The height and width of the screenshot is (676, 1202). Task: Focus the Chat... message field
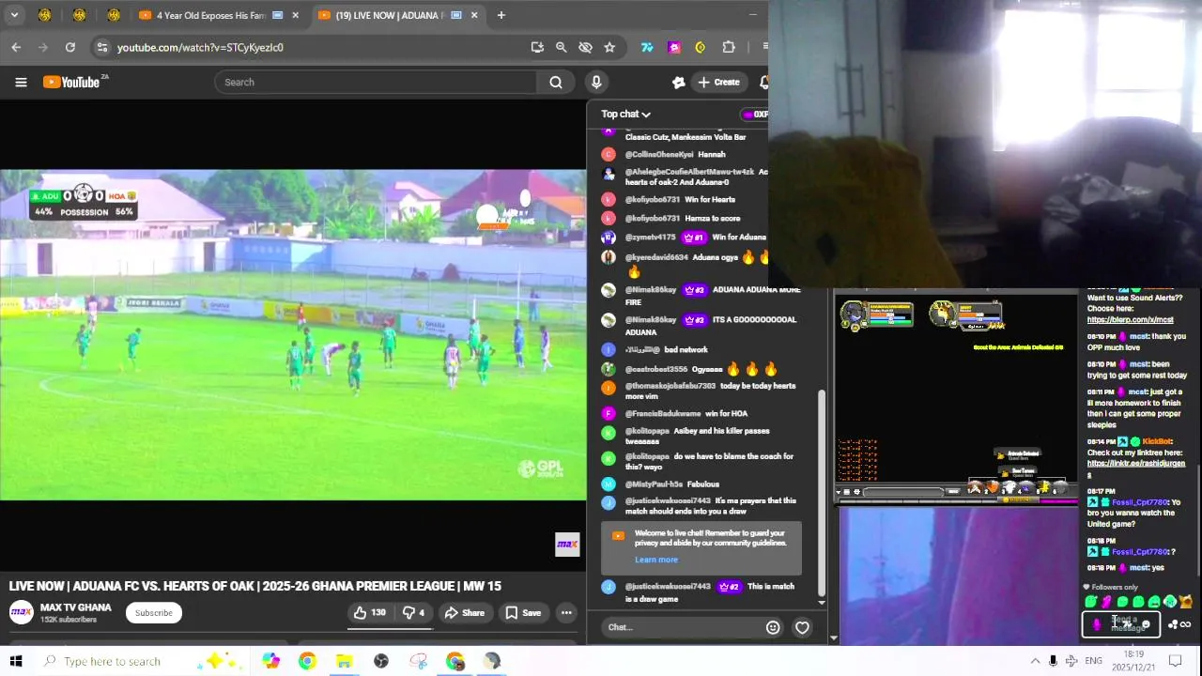click(x=683, y=627)
